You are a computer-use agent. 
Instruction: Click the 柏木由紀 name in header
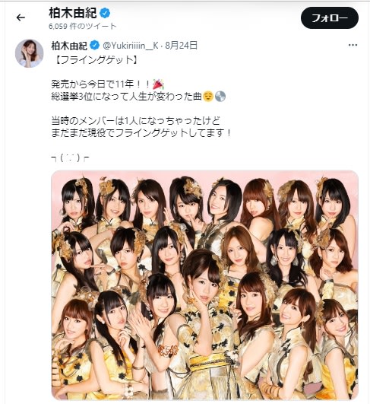(x=73, y=13)
